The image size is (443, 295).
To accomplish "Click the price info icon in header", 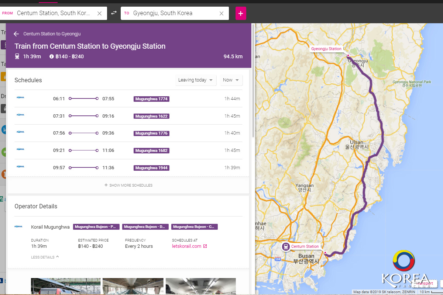I will point(52,56).
